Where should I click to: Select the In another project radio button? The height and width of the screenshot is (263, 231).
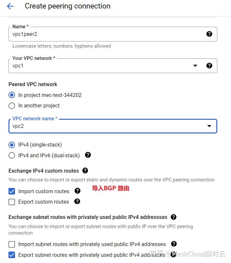pos(12,106)
